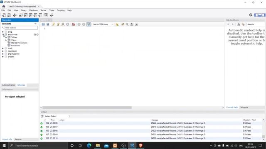Screen dimensions: 266x149
Task: Switch to the Session tab
Action: (18, 139)
